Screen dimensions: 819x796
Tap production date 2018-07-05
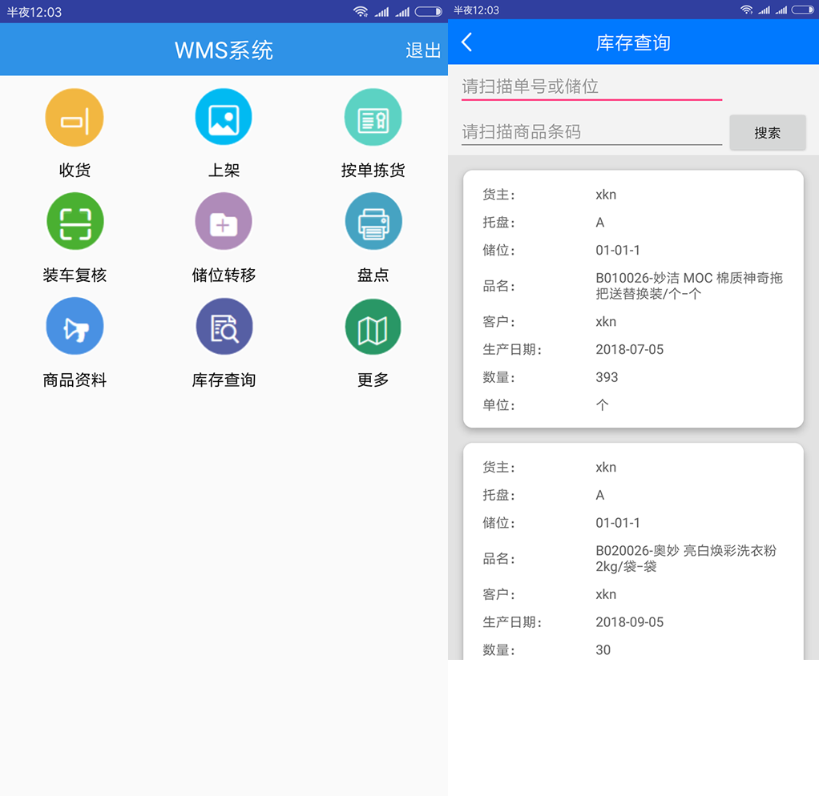click(x=629, y=349)
